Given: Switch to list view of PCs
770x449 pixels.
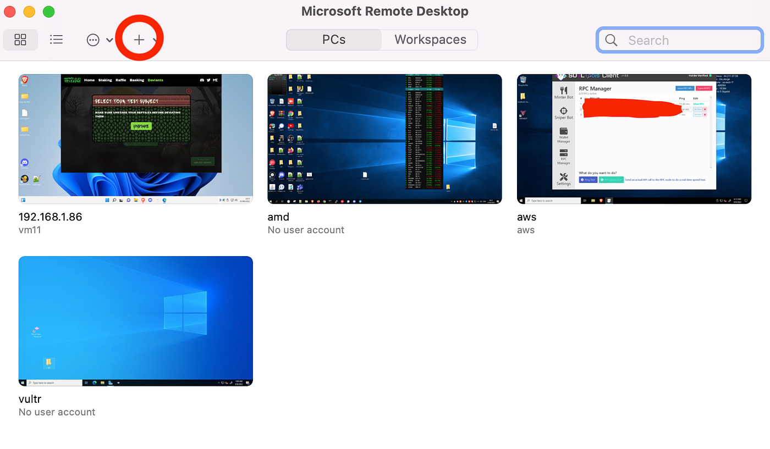Looking at the screenshot, I should coord(56,40).
